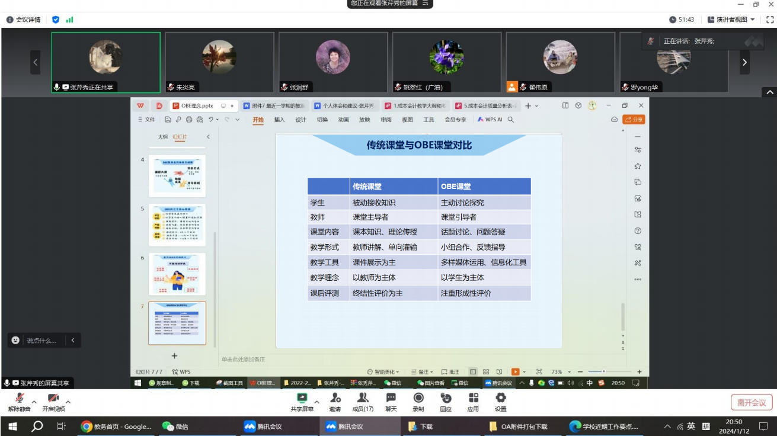Click 朱炎亮's participant video thumbnail

coord(219,62)
